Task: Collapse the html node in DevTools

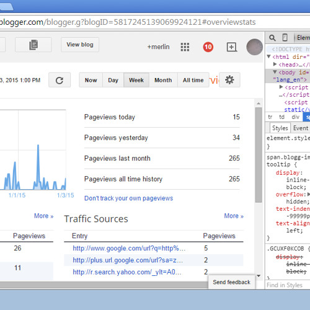Action: (268, 56)
